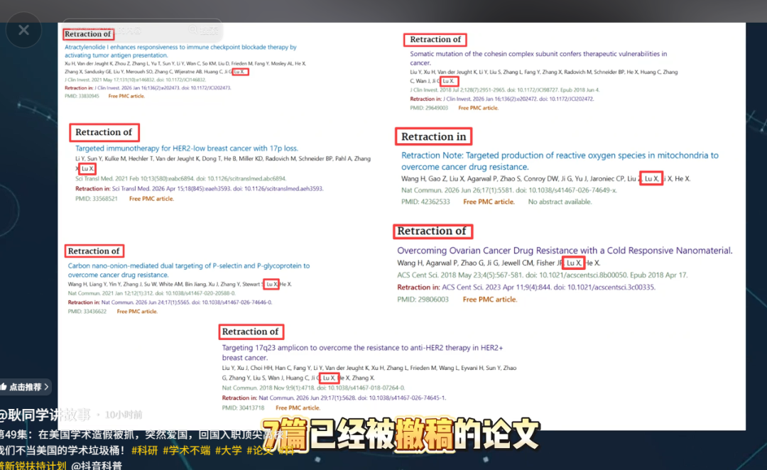Click the PMID: 42362533 identifier

(425, 202)
